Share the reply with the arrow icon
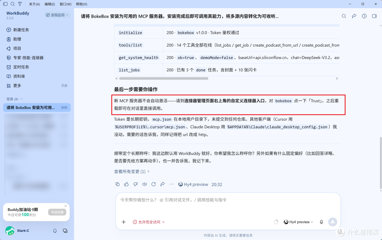 coord(162,184)
